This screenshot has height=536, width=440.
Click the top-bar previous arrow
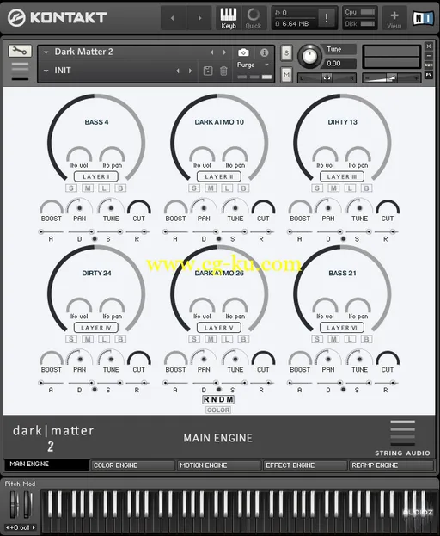click(173, 18)
